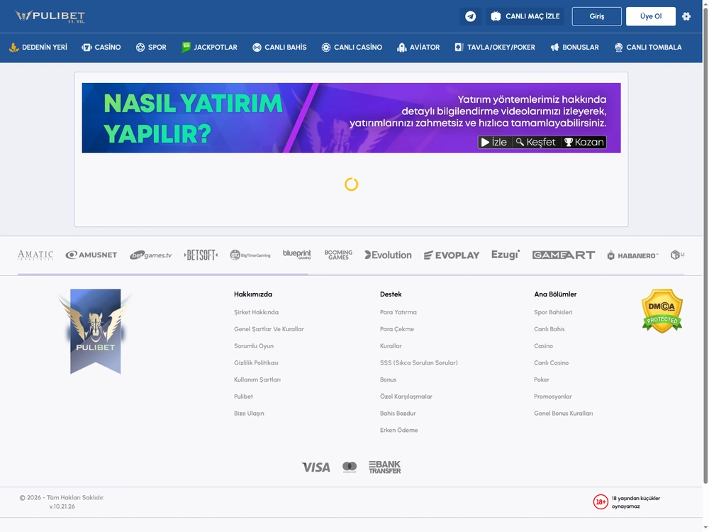Click the Ezugi provider logo

tap(506, 255)
